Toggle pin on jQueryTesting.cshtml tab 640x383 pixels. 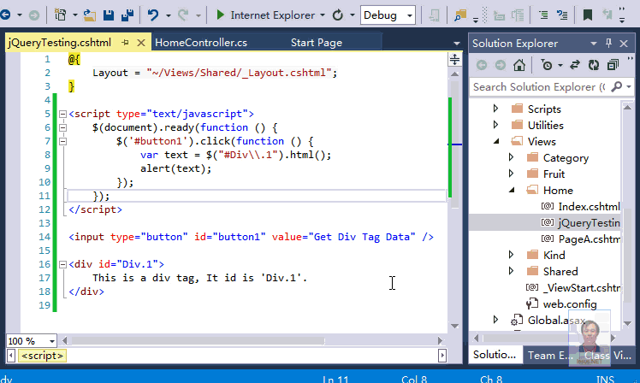pos(125,43)
